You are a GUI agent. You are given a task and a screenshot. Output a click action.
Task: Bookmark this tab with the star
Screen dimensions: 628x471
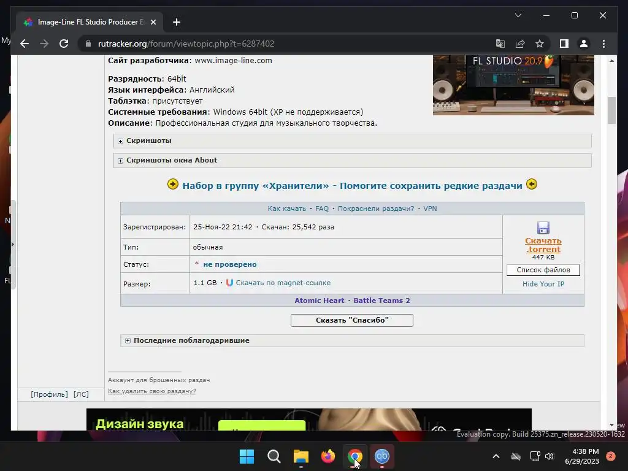coord(540,44)
